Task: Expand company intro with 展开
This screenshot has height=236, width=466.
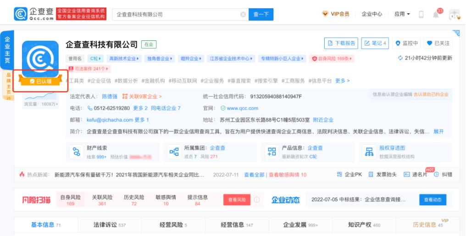Action: [x=438, y=132]
